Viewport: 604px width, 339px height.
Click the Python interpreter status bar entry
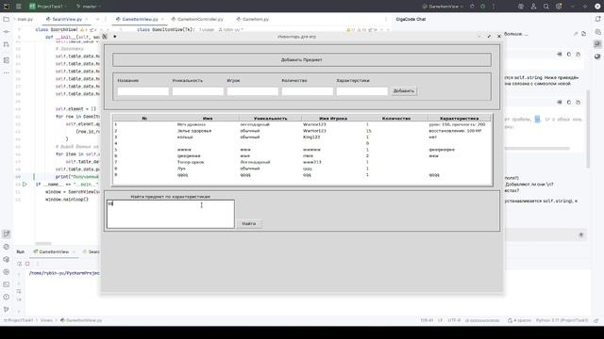[562, 320]
